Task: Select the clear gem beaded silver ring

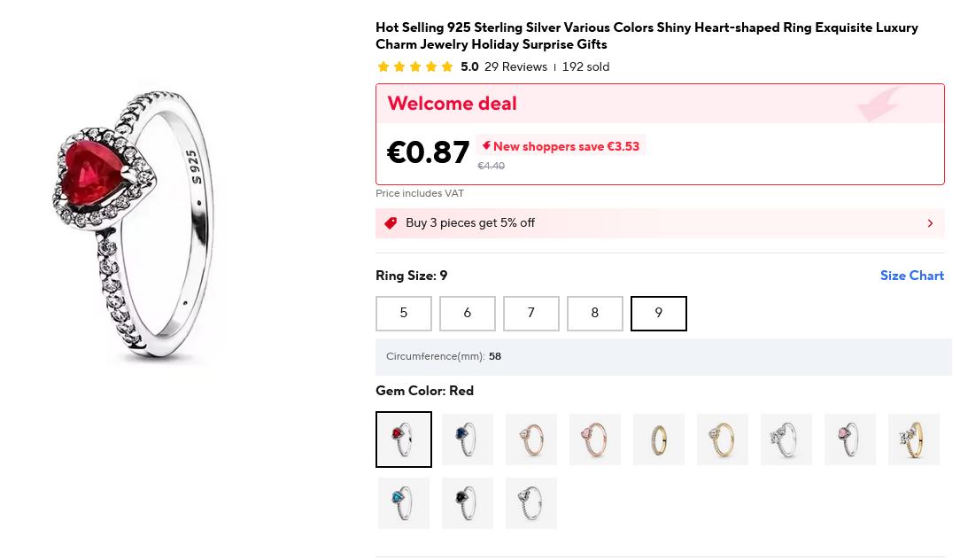Action: point(531,503)
